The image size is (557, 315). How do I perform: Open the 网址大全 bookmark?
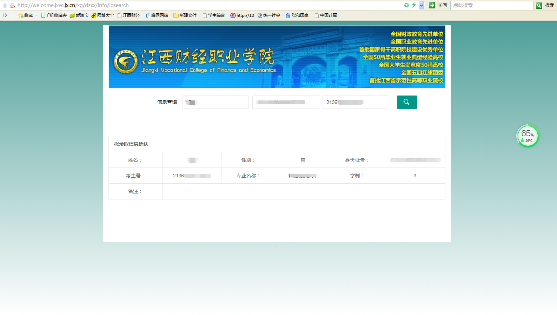pos(102,15)
